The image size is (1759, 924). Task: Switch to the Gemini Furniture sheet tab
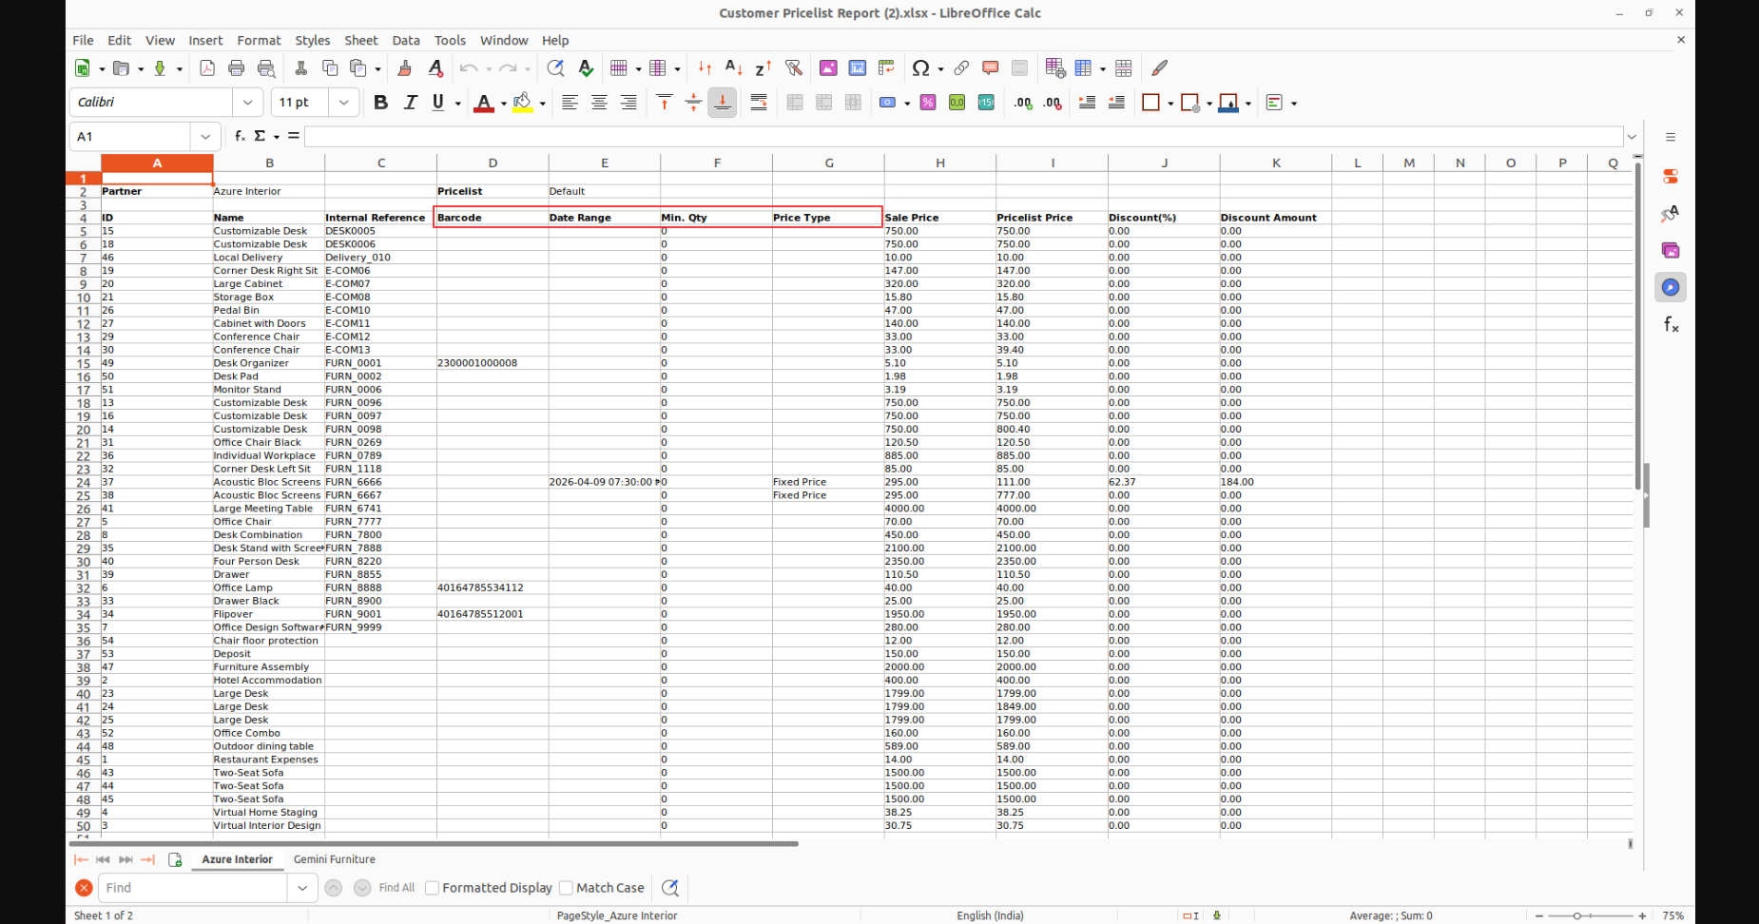pyautogui.click(x=334, y=859)
